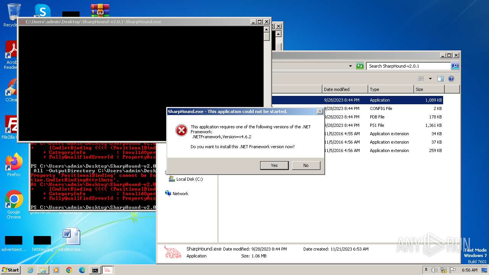Open the Skype desktop icon
The height and width of the screenshot is (275, 489).
42,11
